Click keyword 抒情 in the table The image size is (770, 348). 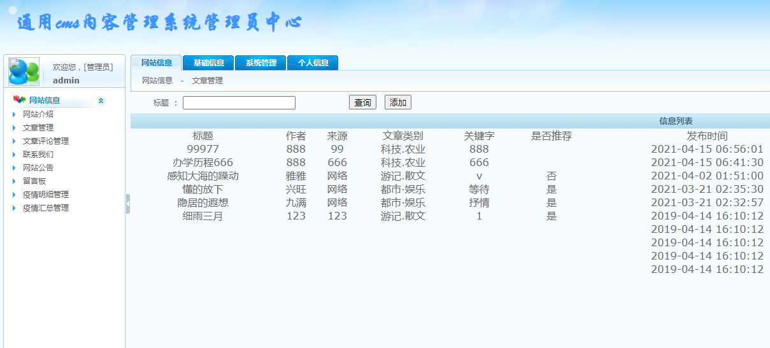click(479, 203)
